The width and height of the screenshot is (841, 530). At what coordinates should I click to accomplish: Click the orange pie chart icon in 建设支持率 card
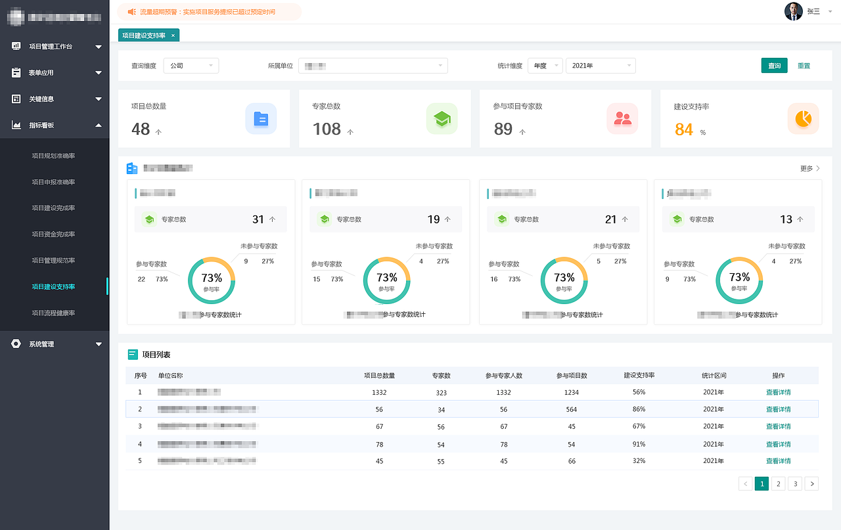[x=803, y=119]
